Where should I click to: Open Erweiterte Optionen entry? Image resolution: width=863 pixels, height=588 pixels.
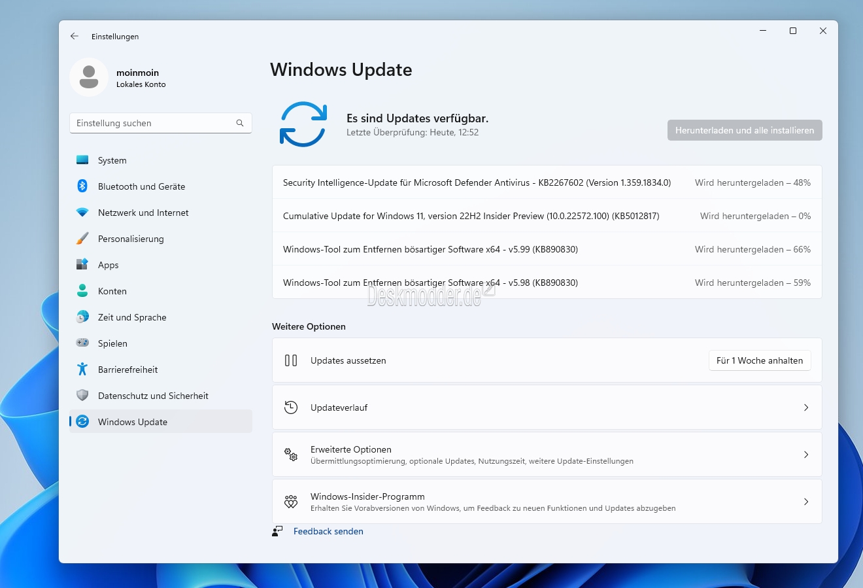click(547, 455)
